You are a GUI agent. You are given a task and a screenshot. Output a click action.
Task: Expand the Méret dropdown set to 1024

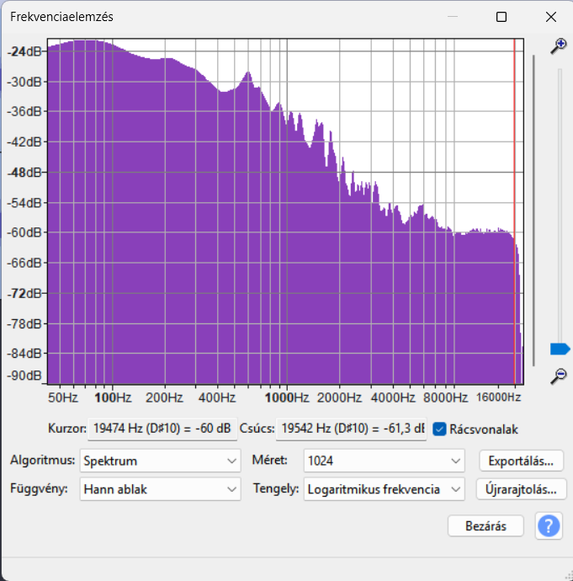[x=384, y=461]
